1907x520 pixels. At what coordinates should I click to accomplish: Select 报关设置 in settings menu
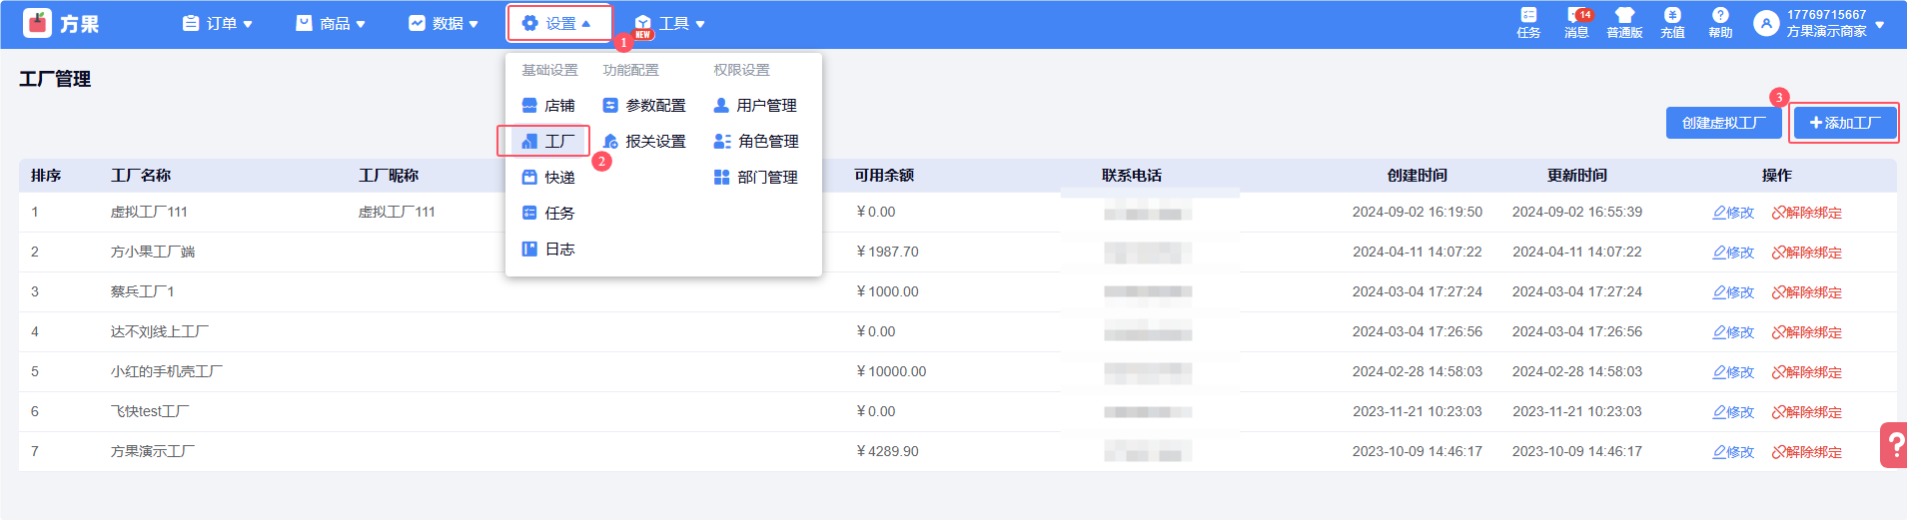tap(644, 142)
